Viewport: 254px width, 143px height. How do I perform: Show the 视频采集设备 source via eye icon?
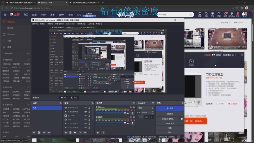point(85,108)
